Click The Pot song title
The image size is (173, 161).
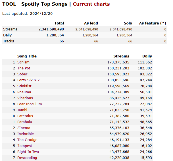click(x=24, y=68)
